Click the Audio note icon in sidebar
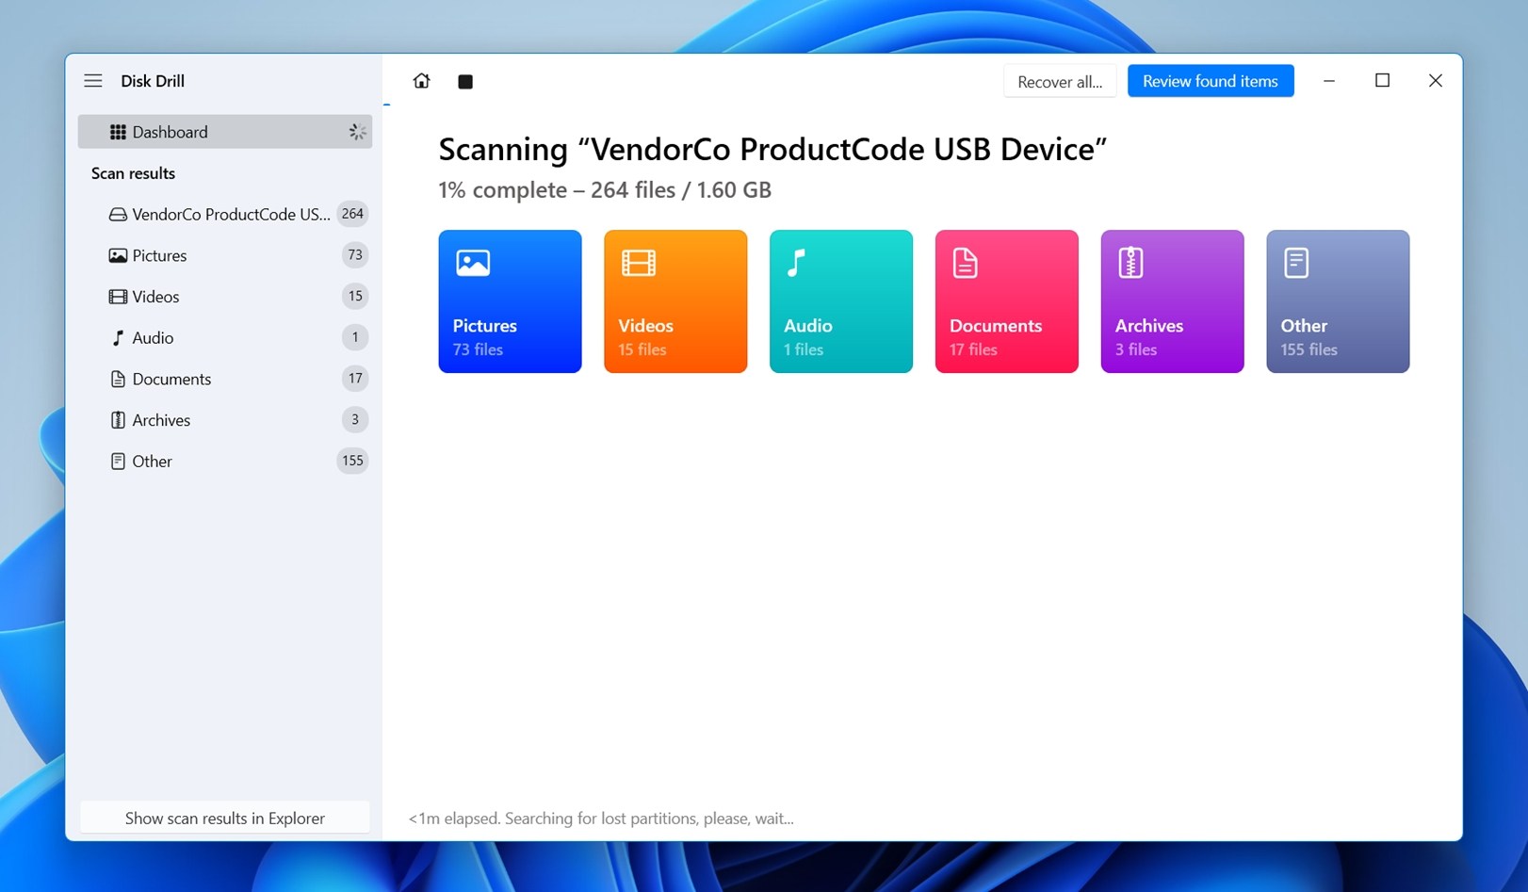Viewport: 1528px width, 892px height. pos(118,338)
